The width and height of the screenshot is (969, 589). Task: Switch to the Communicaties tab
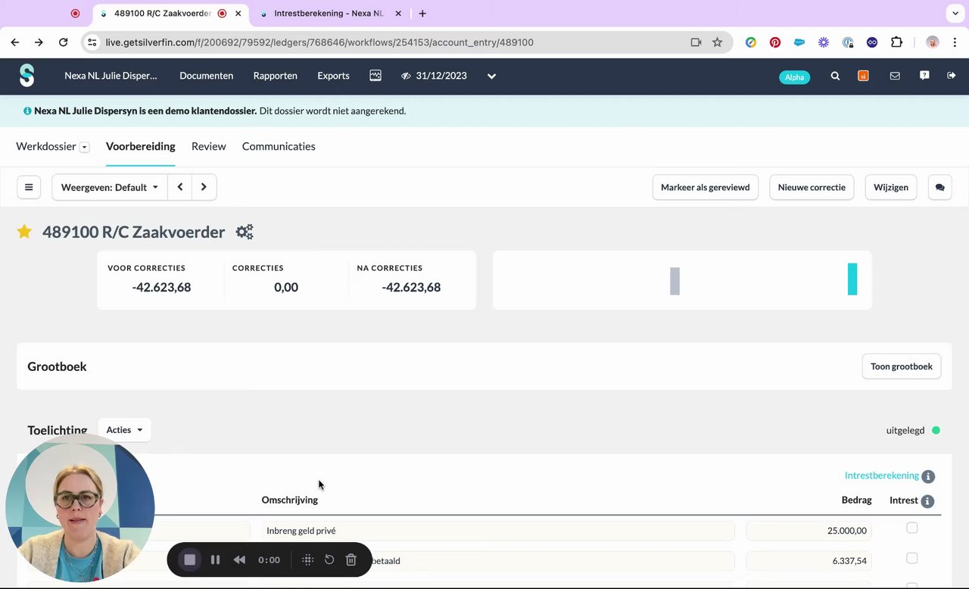(x=279, y=146)
